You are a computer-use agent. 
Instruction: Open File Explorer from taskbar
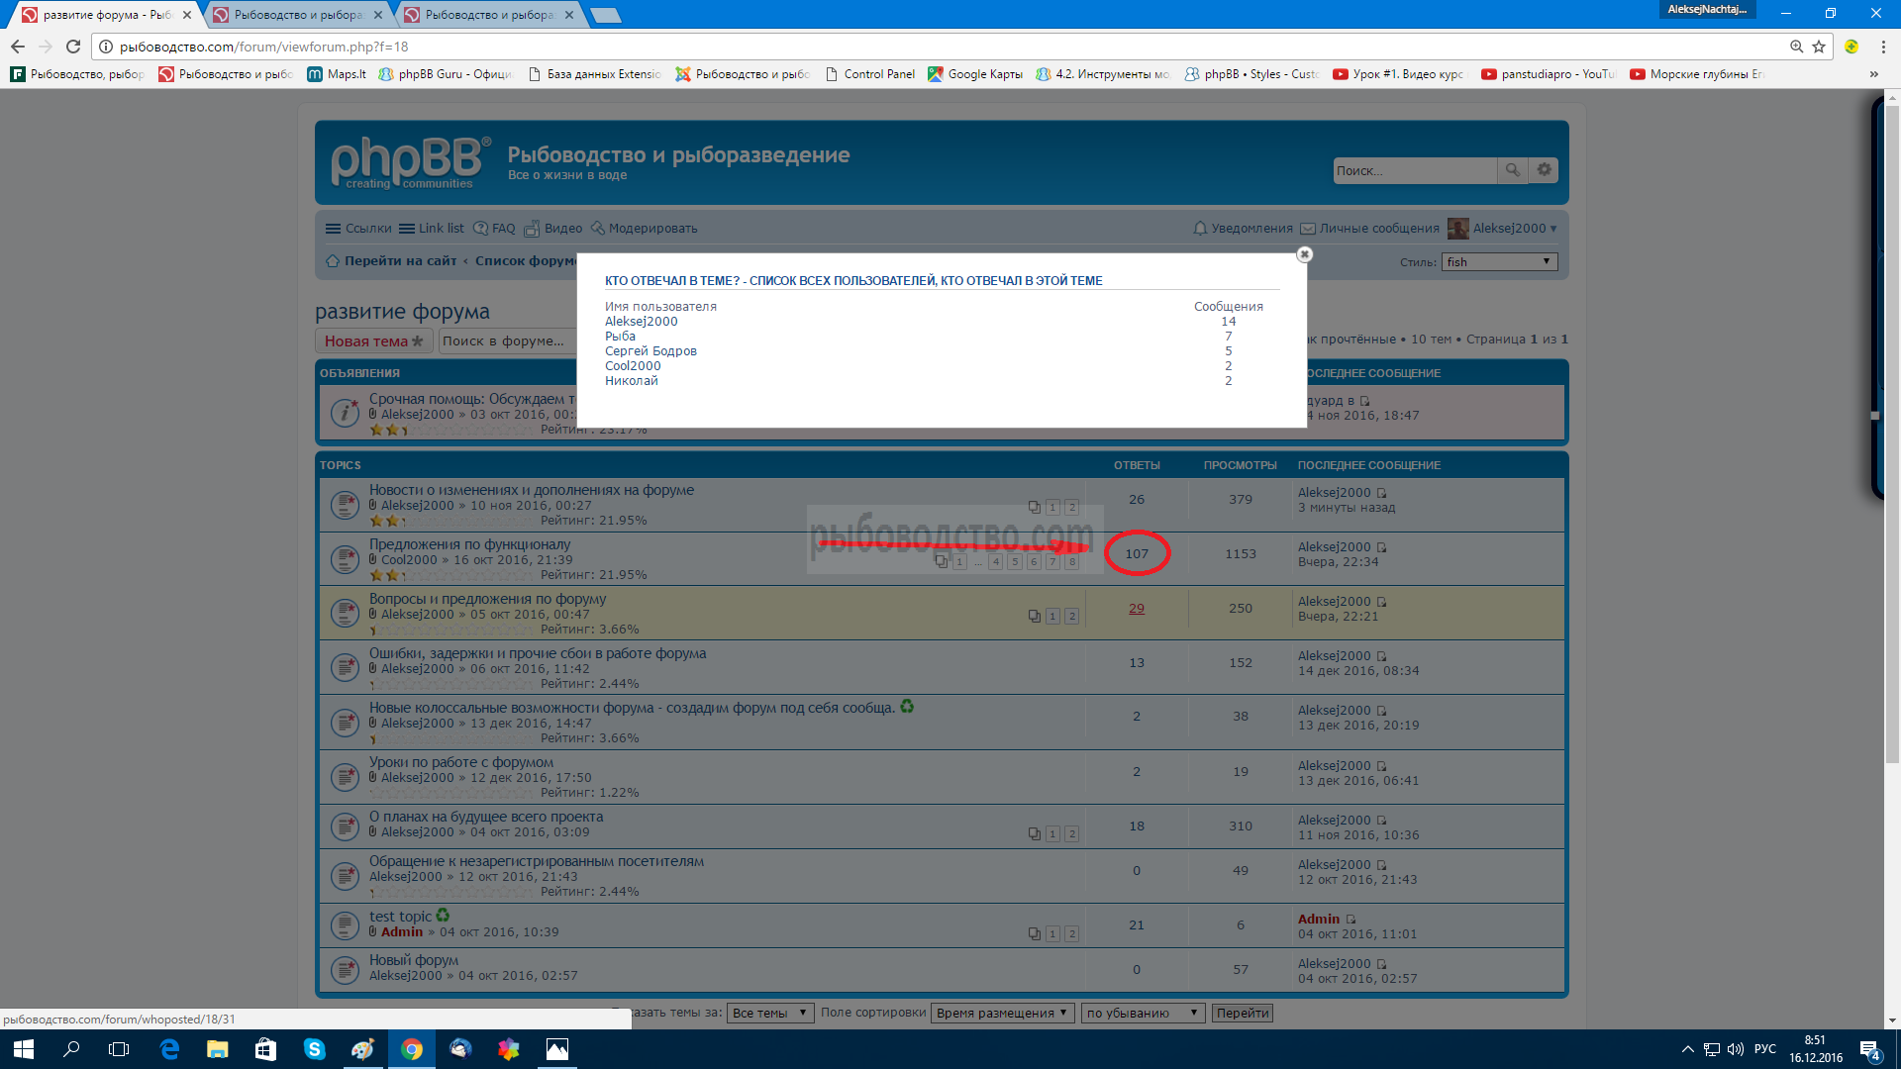[218, 1049]
